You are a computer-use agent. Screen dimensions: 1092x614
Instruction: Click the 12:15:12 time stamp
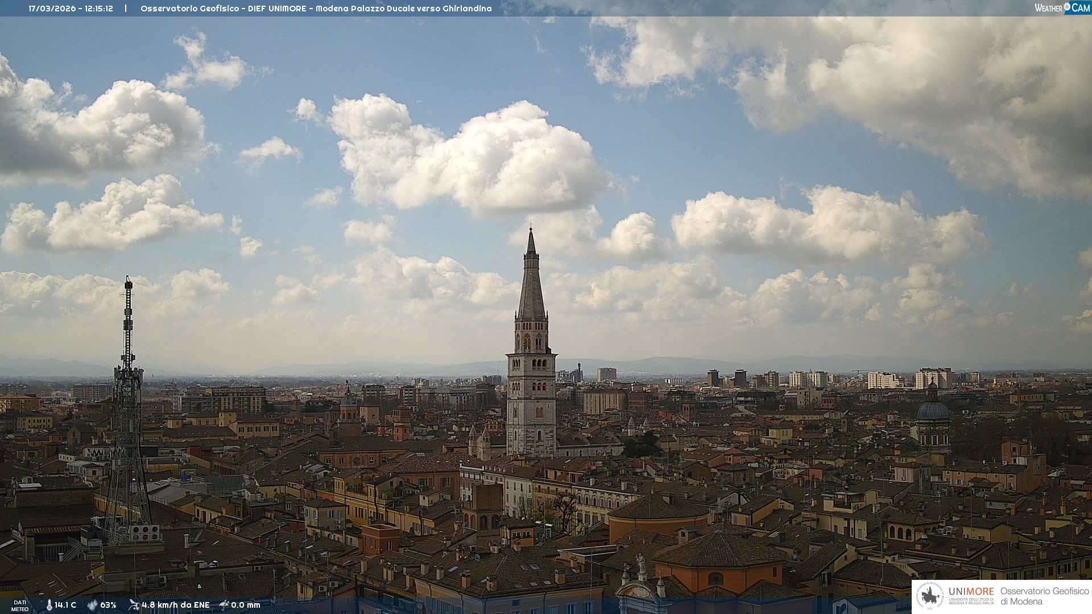tap(99, 9)
